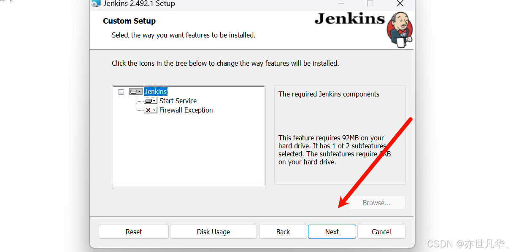
Task: Click the "Jenkins 2.492.1 Setup" window title
Action: pyautogui.click(x=139, y=4)
